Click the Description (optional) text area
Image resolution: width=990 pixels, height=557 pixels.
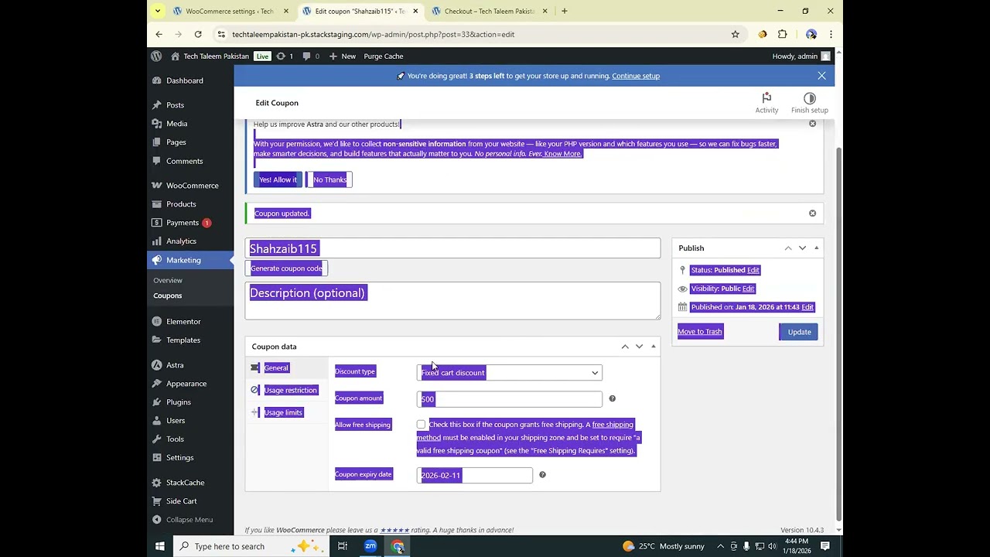click(x=452, y=300)
